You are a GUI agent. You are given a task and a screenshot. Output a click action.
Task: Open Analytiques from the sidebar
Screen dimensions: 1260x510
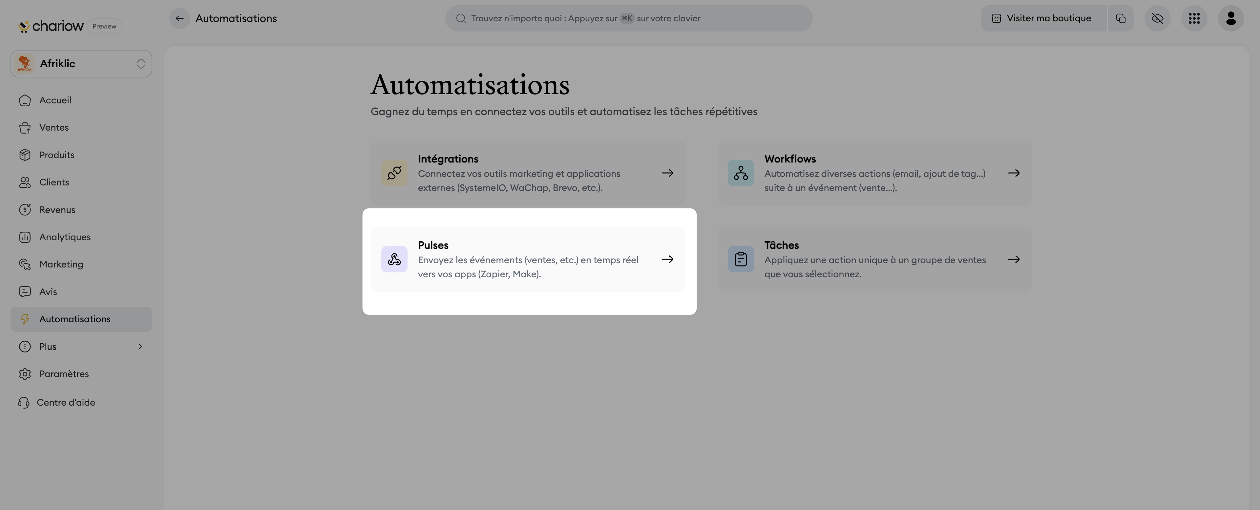(x=65, y=237)
